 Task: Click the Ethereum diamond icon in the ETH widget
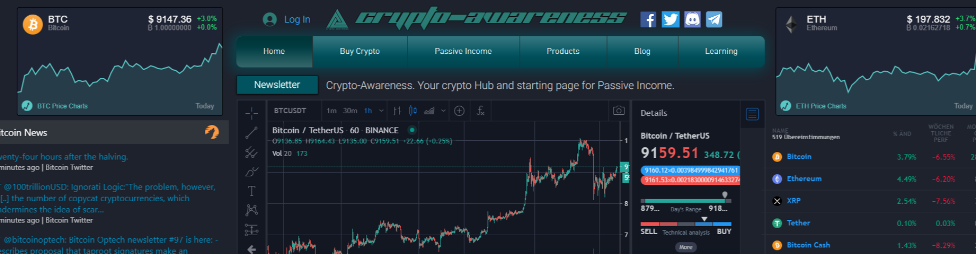(791, 24)
